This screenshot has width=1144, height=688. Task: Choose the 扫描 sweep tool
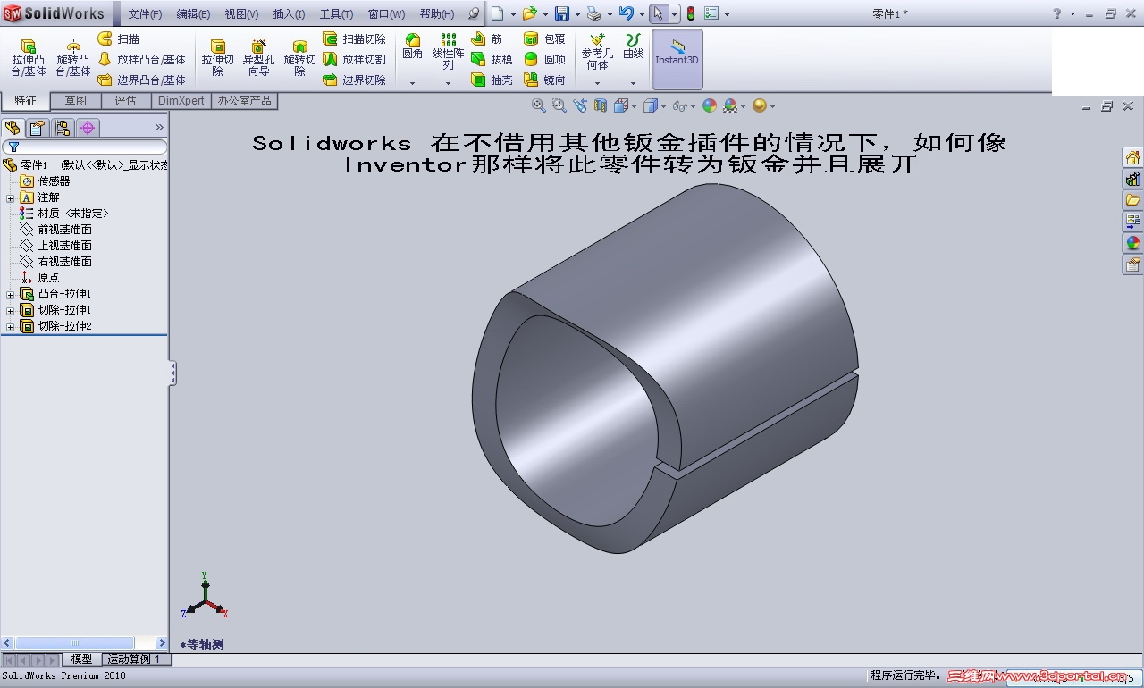click(118, 39)
